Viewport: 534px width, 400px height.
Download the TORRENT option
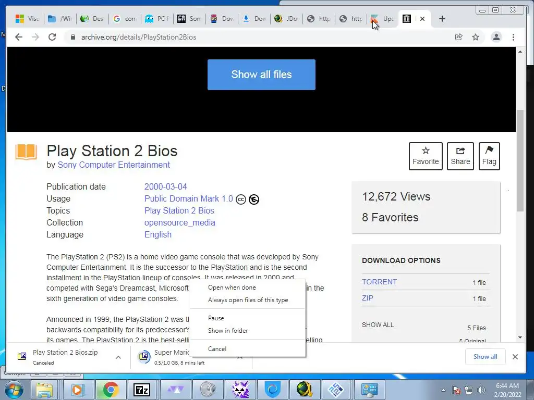[x=380, y=282]
